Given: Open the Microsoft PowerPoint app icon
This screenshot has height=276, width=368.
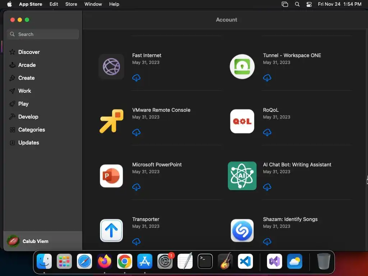Looking at the screenshot, I should [x=111, y=176].
